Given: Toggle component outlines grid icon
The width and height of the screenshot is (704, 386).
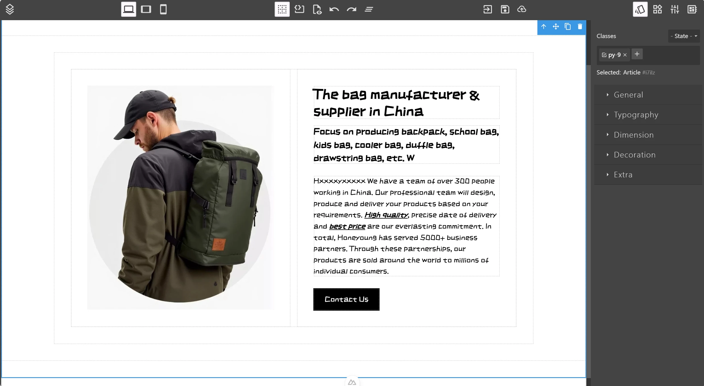Looking at the screenshot, I should (x=282, y=9).
